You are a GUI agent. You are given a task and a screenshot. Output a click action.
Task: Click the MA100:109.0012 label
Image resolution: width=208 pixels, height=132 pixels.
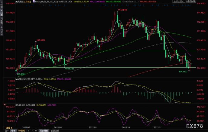tap(131, 2)
